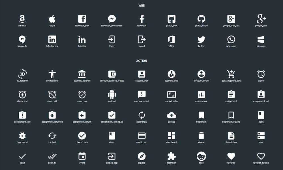This screenshot has height=170, width=283.
Task: Pick the alarm_on icon
Action: (82, 94)
